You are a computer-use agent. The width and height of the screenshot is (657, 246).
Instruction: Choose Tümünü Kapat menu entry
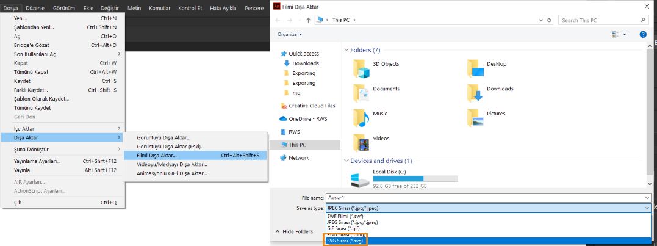(62, 72)
